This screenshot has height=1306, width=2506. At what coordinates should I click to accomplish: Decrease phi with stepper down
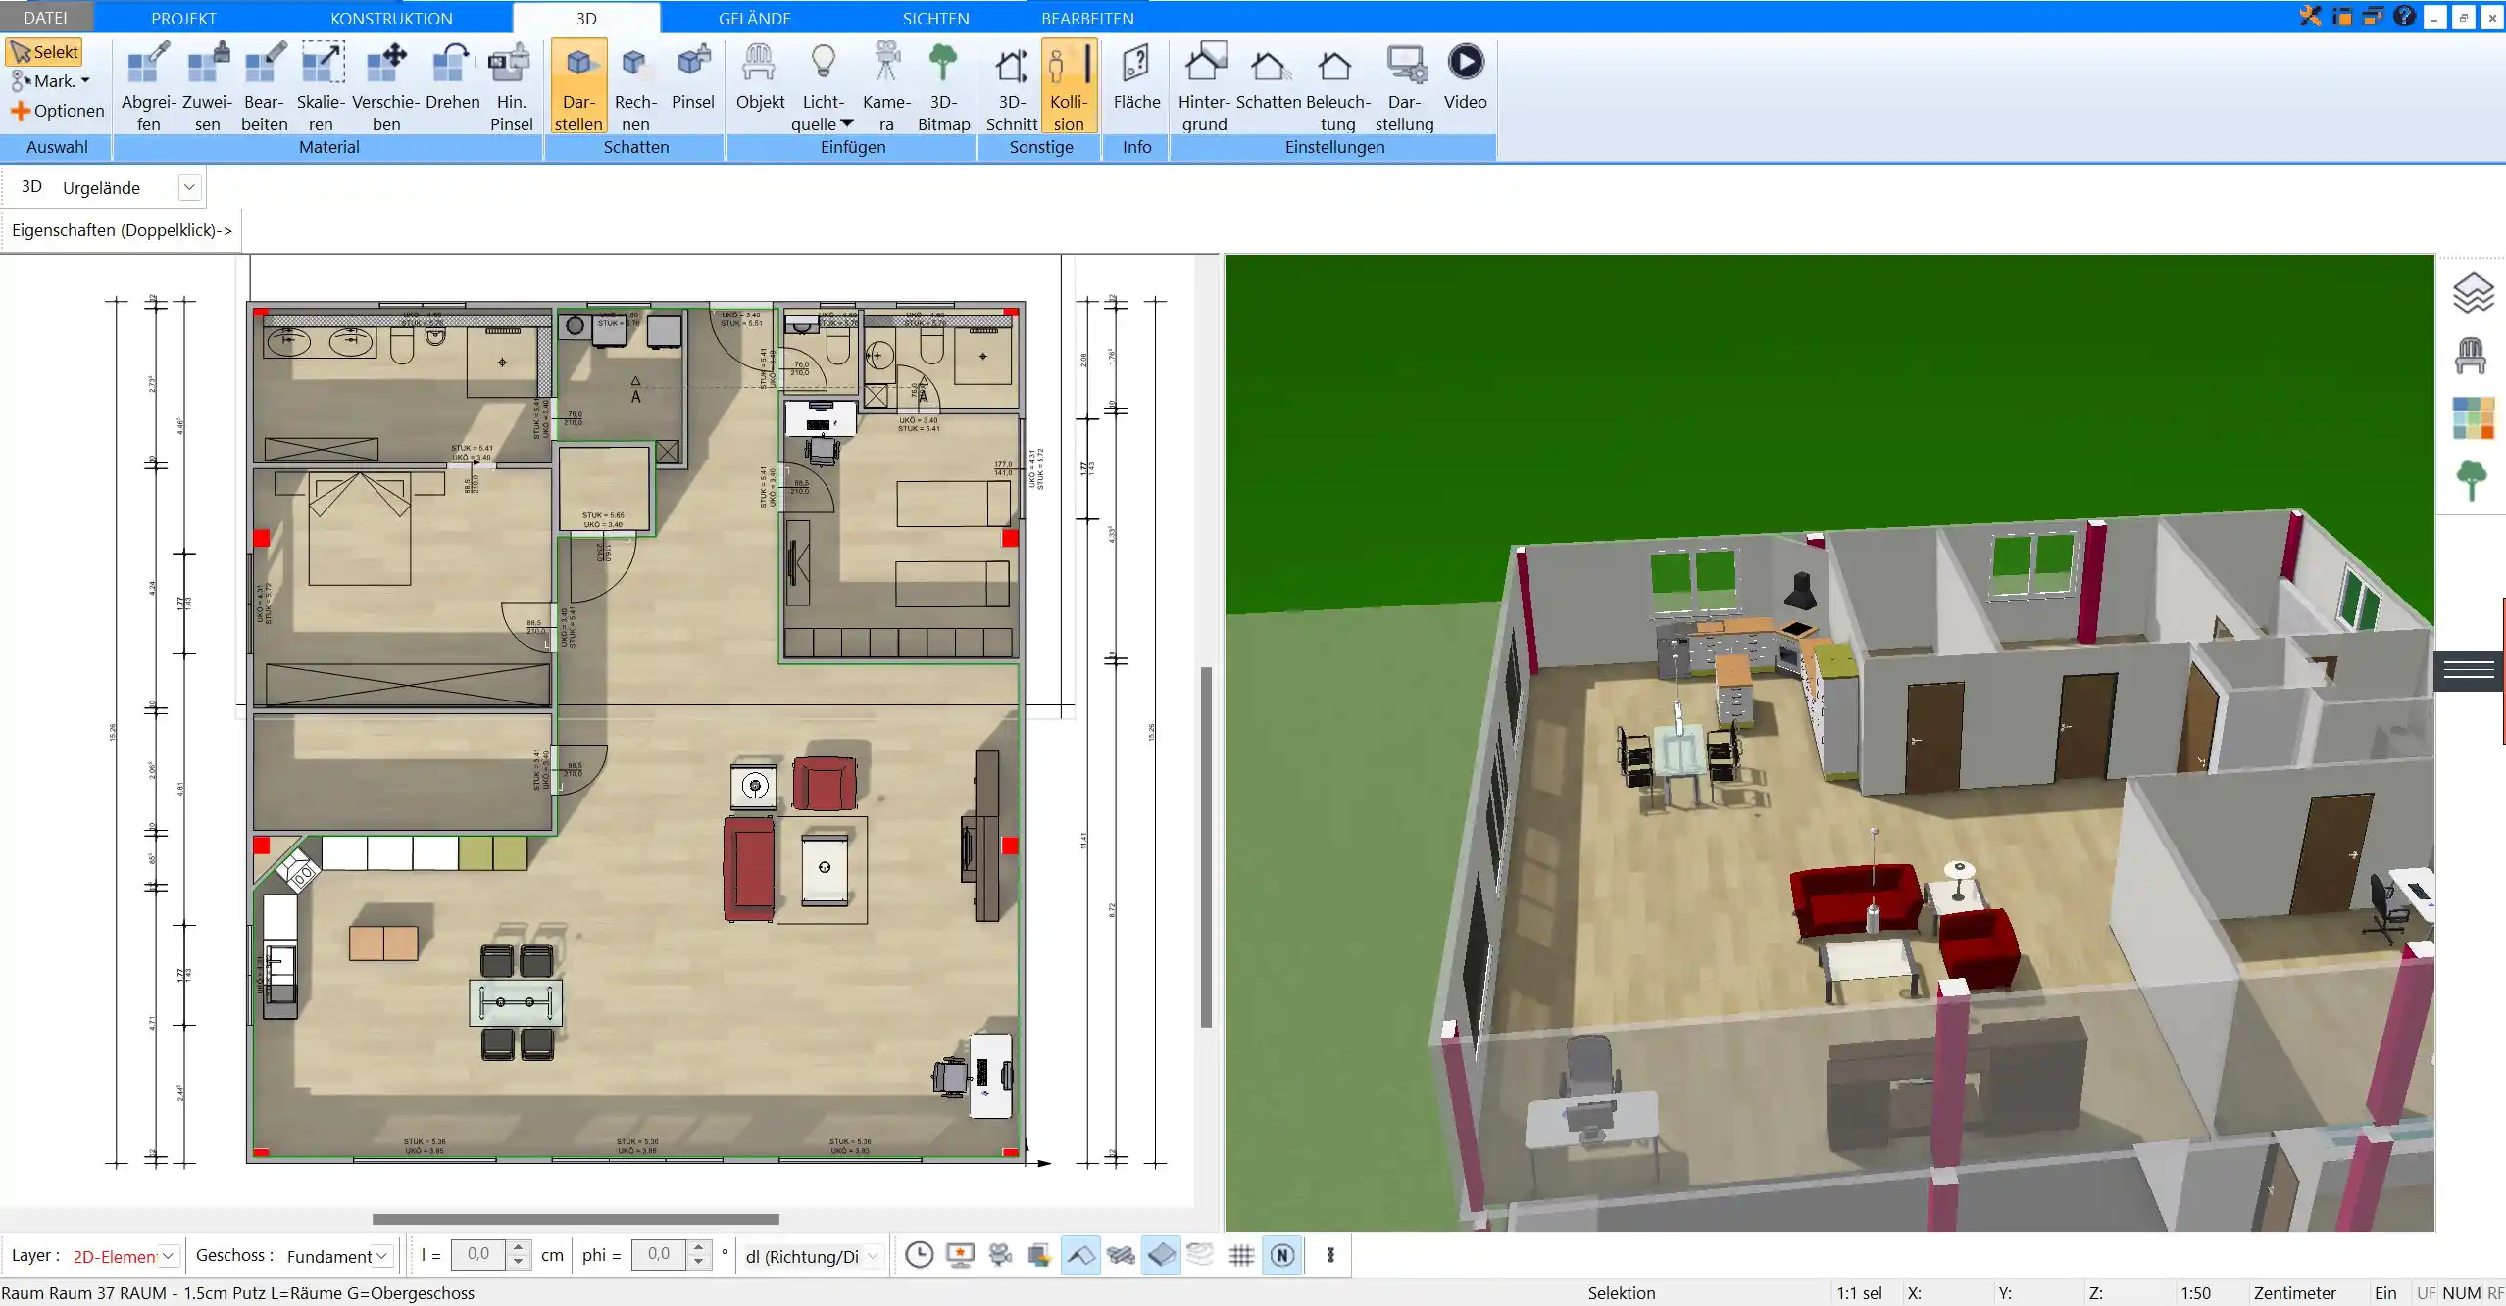pyautogui.click(x=698, y=1262)
